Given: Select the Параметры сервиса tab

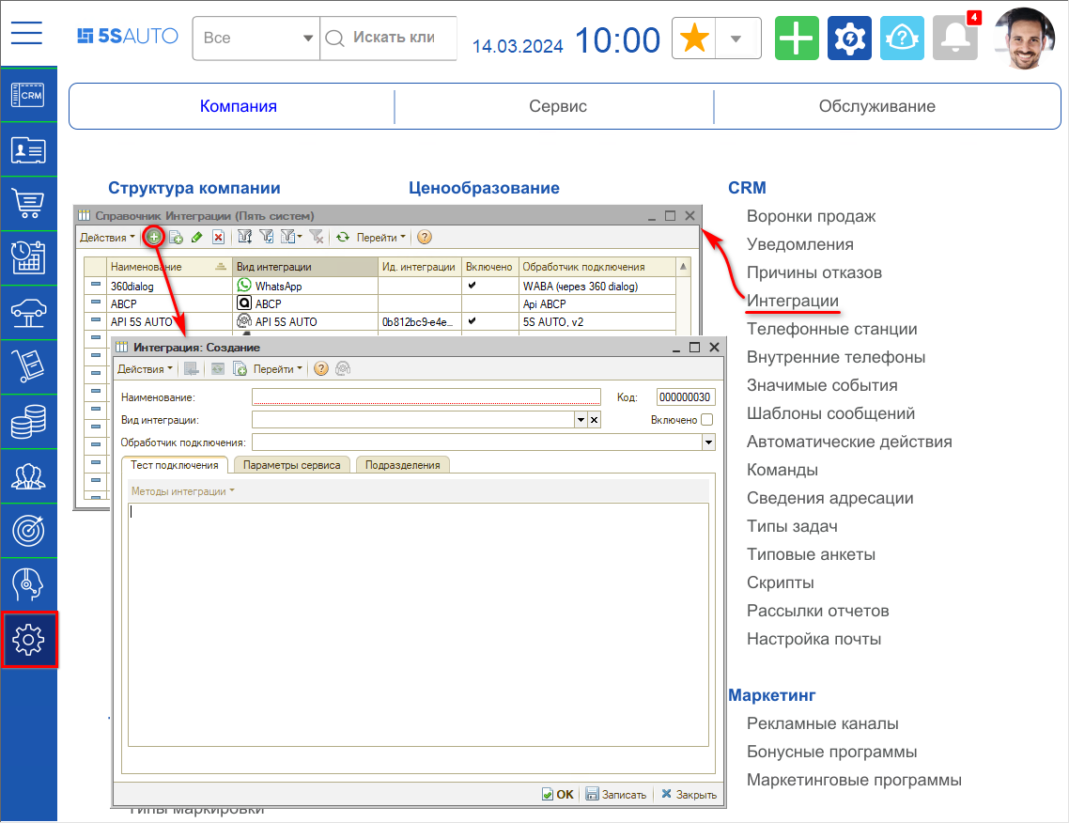Looking at the screenshot, I should [x=292, y=465].
